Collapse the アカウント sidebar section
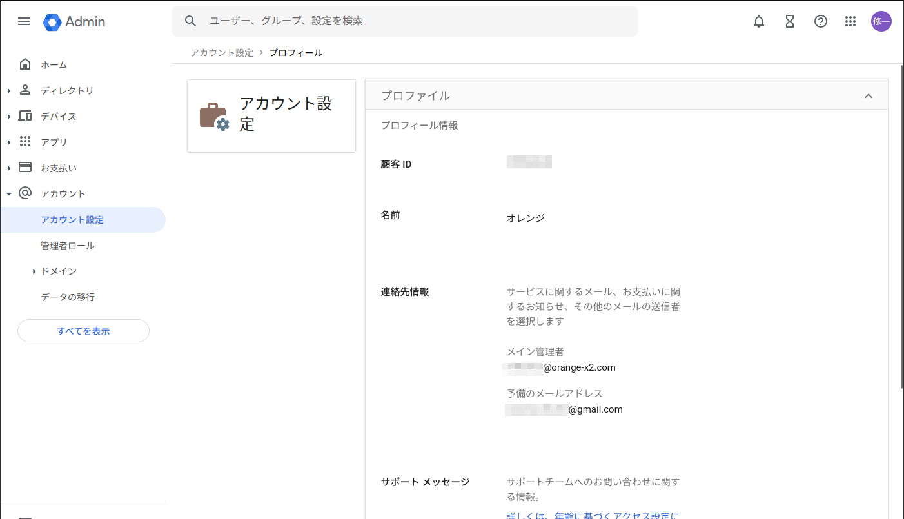 (x=9, y=194)
